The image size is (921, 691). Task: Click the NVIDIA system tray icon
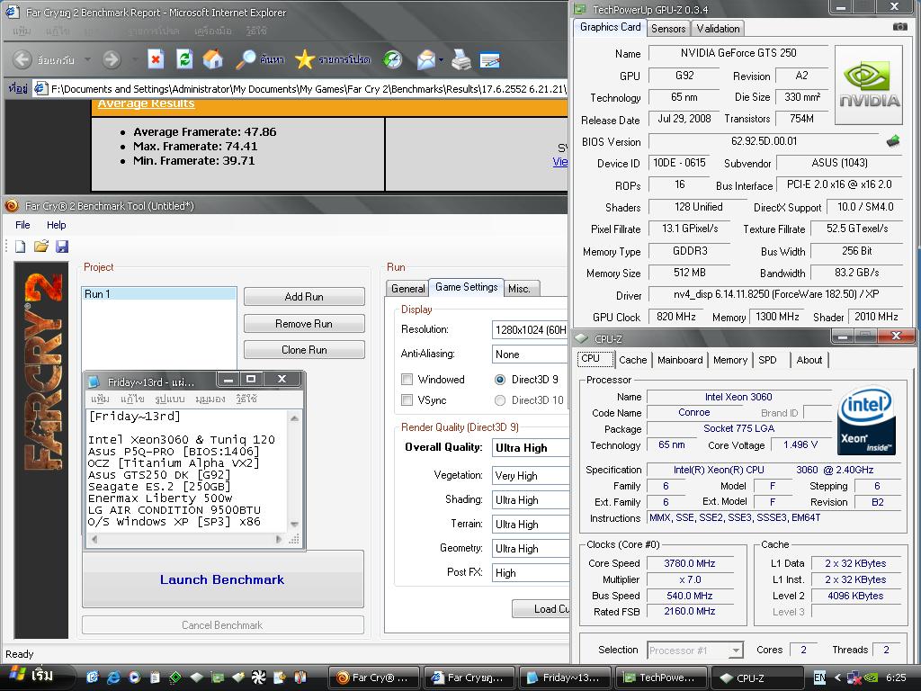871,678
